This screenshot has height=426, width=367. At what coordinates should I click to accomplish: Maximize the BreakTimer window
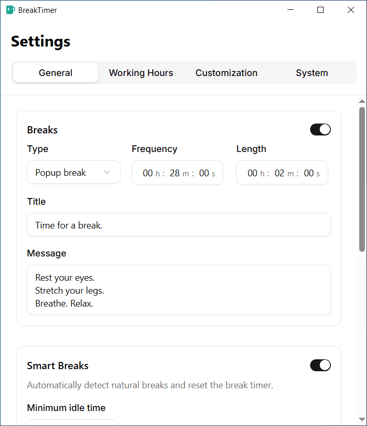pos(320,10)
